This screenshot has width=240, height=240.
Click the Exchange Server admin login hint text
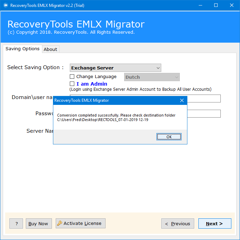pyautogui.click(x=140, y=89)
